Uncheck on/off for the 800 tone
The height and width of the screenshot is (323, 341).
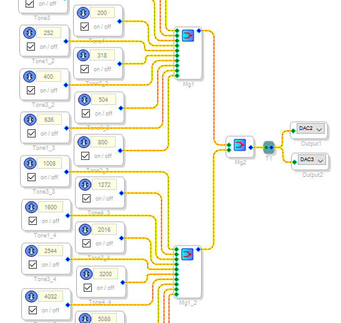pyautogui.click(x=85, y=156)
